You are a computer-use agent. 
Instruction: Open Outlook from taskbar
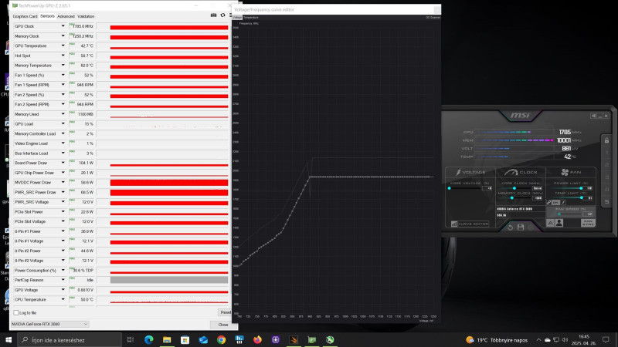point(203,340)
